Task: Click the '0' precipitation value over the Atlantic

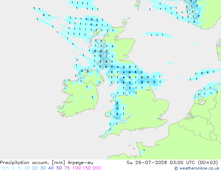Action: tap(44, 15)
